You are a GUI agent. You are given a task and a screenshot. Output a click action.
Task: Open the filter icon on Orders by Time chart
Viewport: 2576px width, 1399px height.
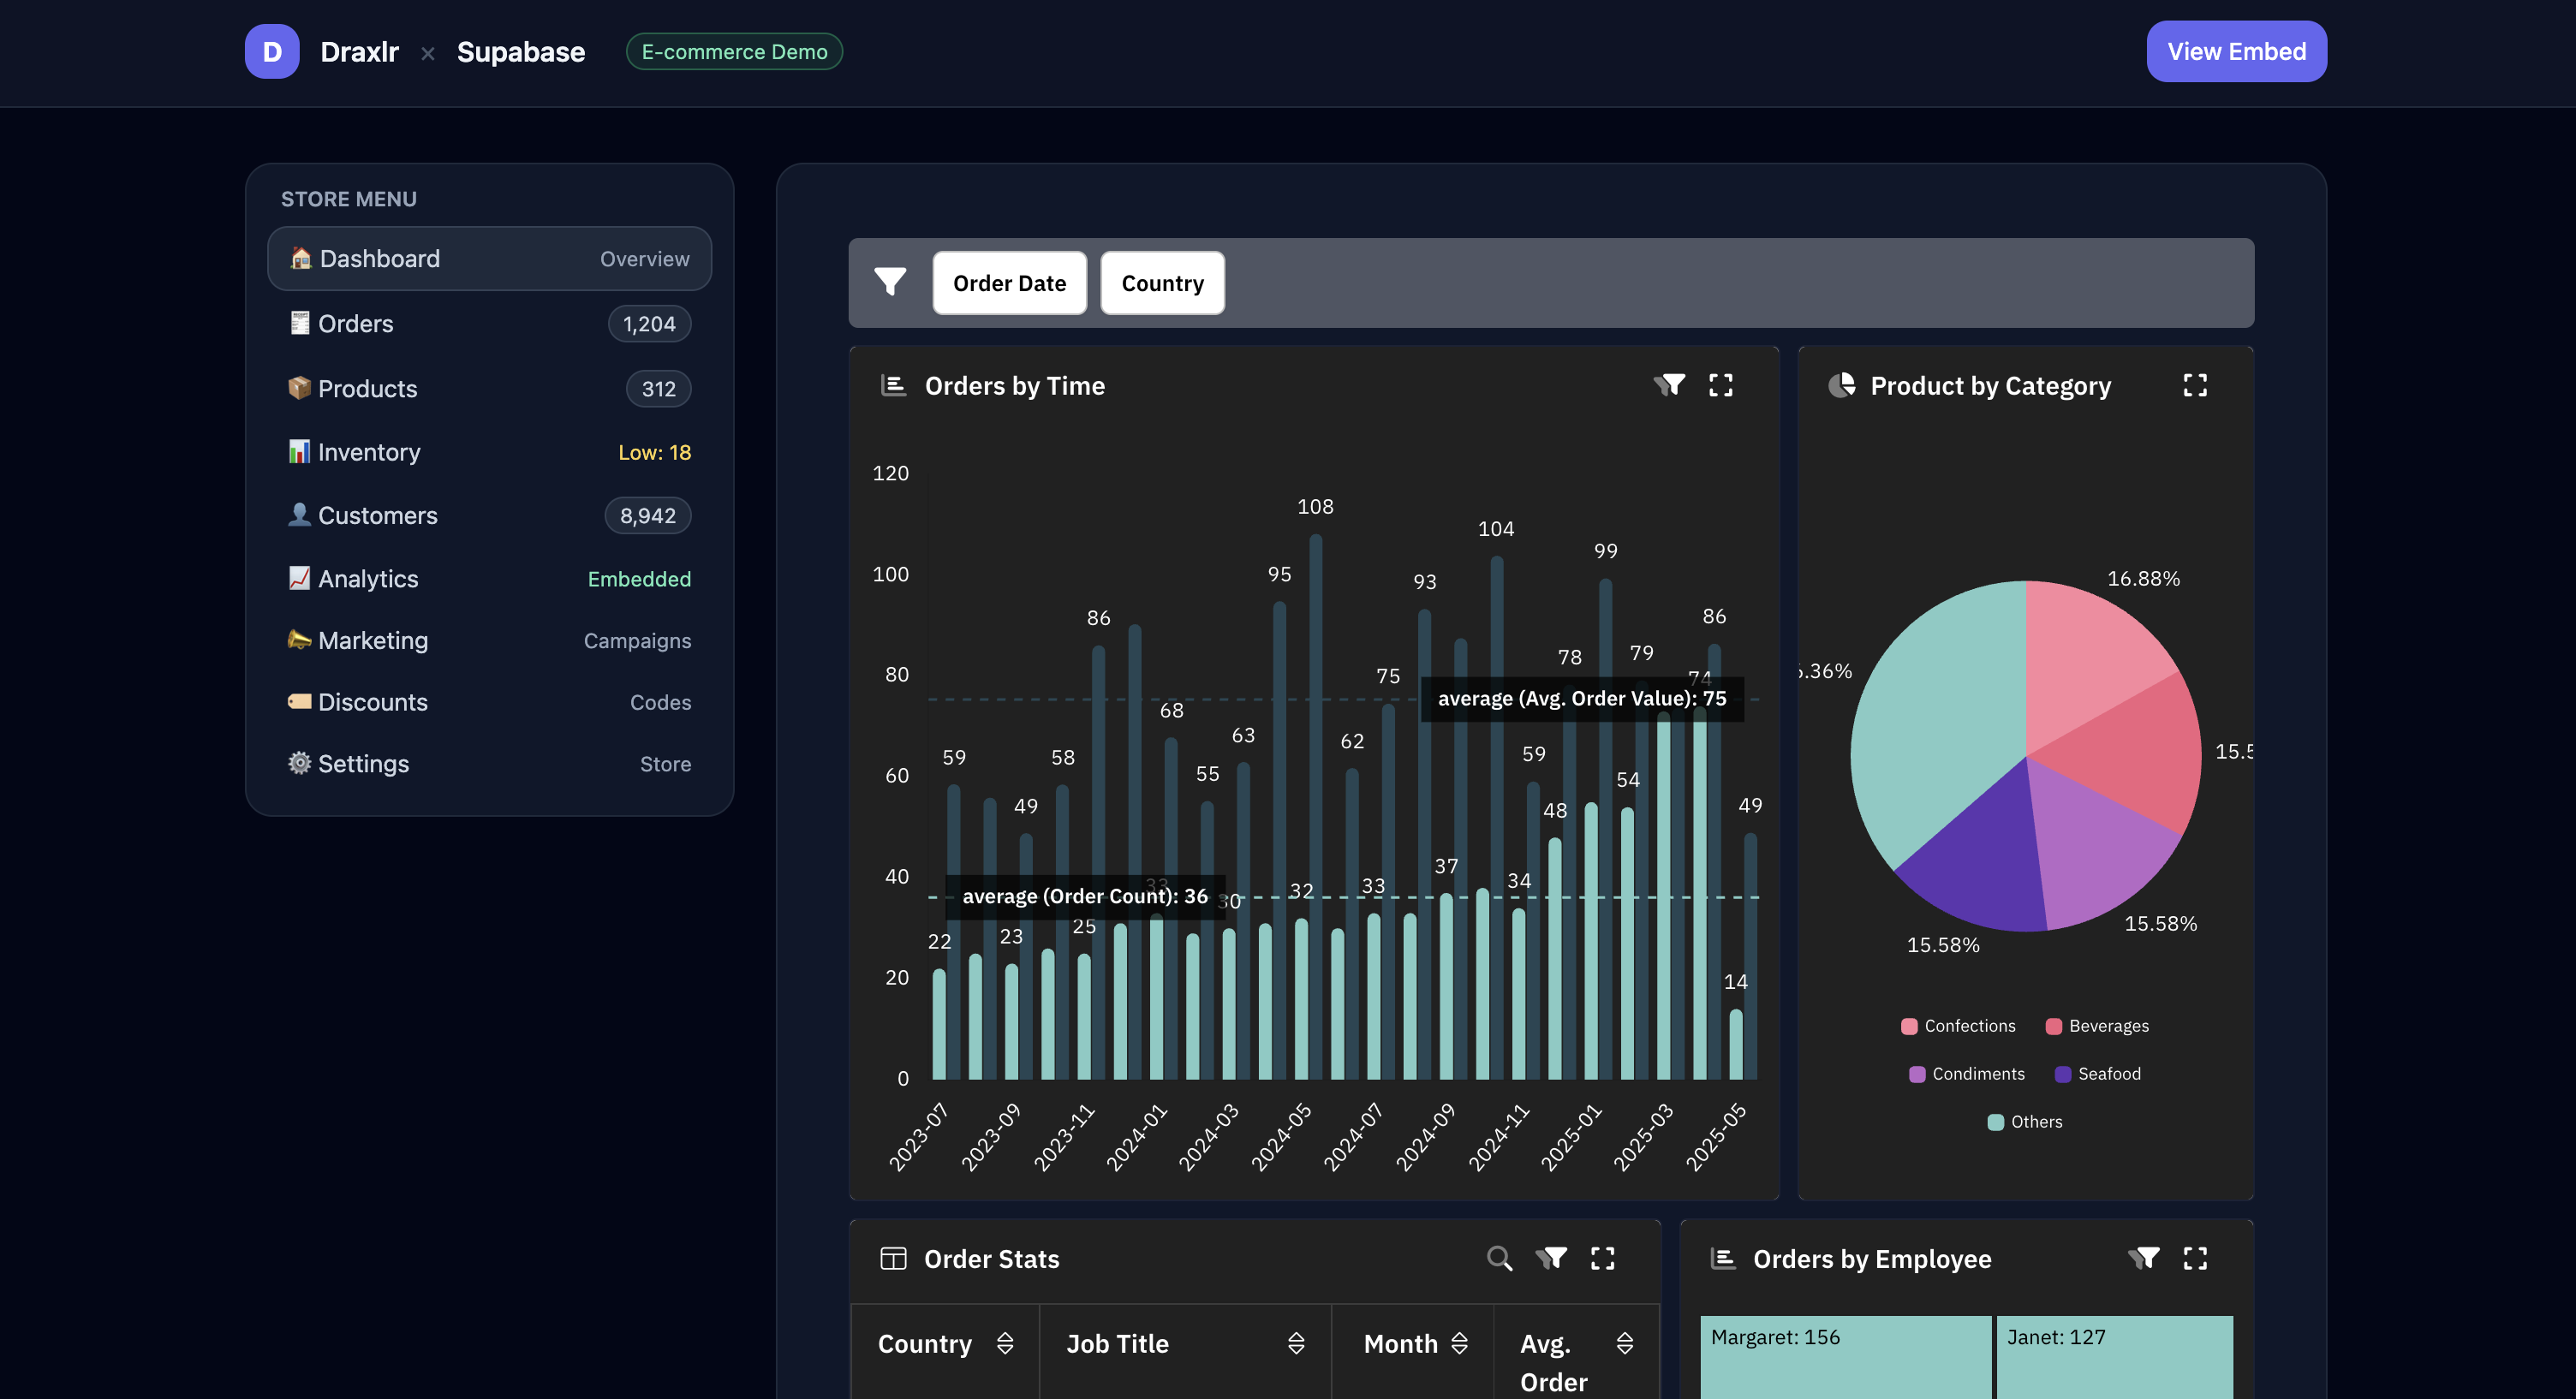[x=1669, y=385]
